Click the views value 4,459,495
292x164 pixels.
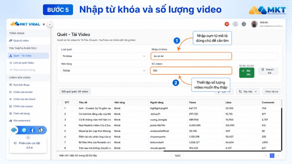point(195,125)
